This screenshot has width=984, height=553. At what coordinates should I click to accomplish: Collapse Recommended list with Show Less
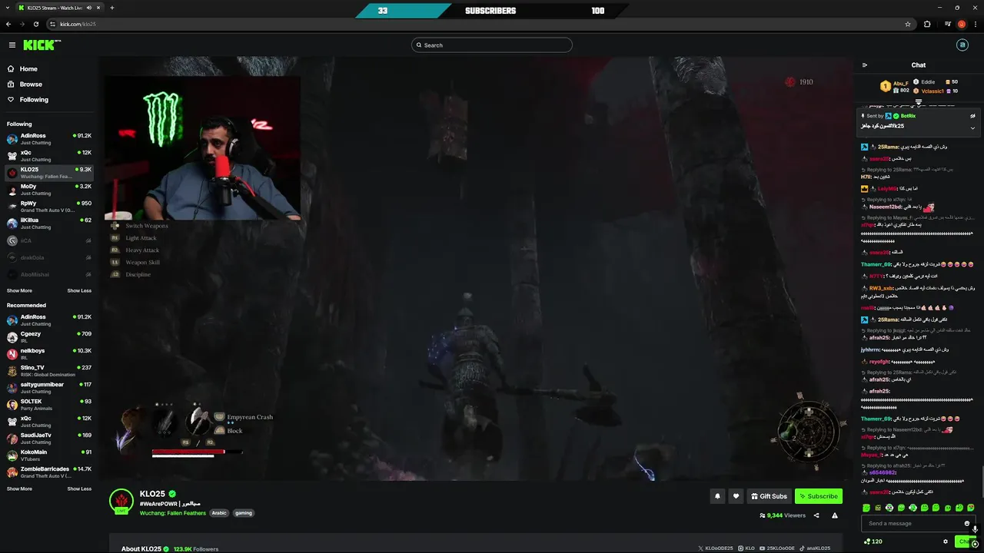79,488
